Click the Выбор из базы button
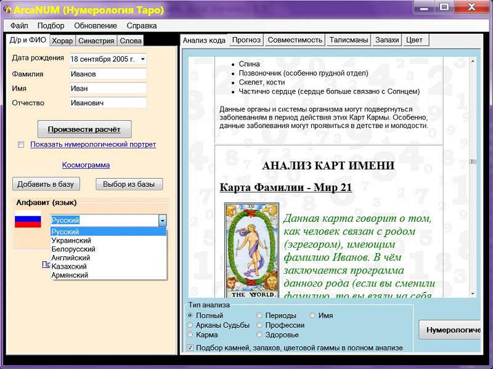 (129, 184)
